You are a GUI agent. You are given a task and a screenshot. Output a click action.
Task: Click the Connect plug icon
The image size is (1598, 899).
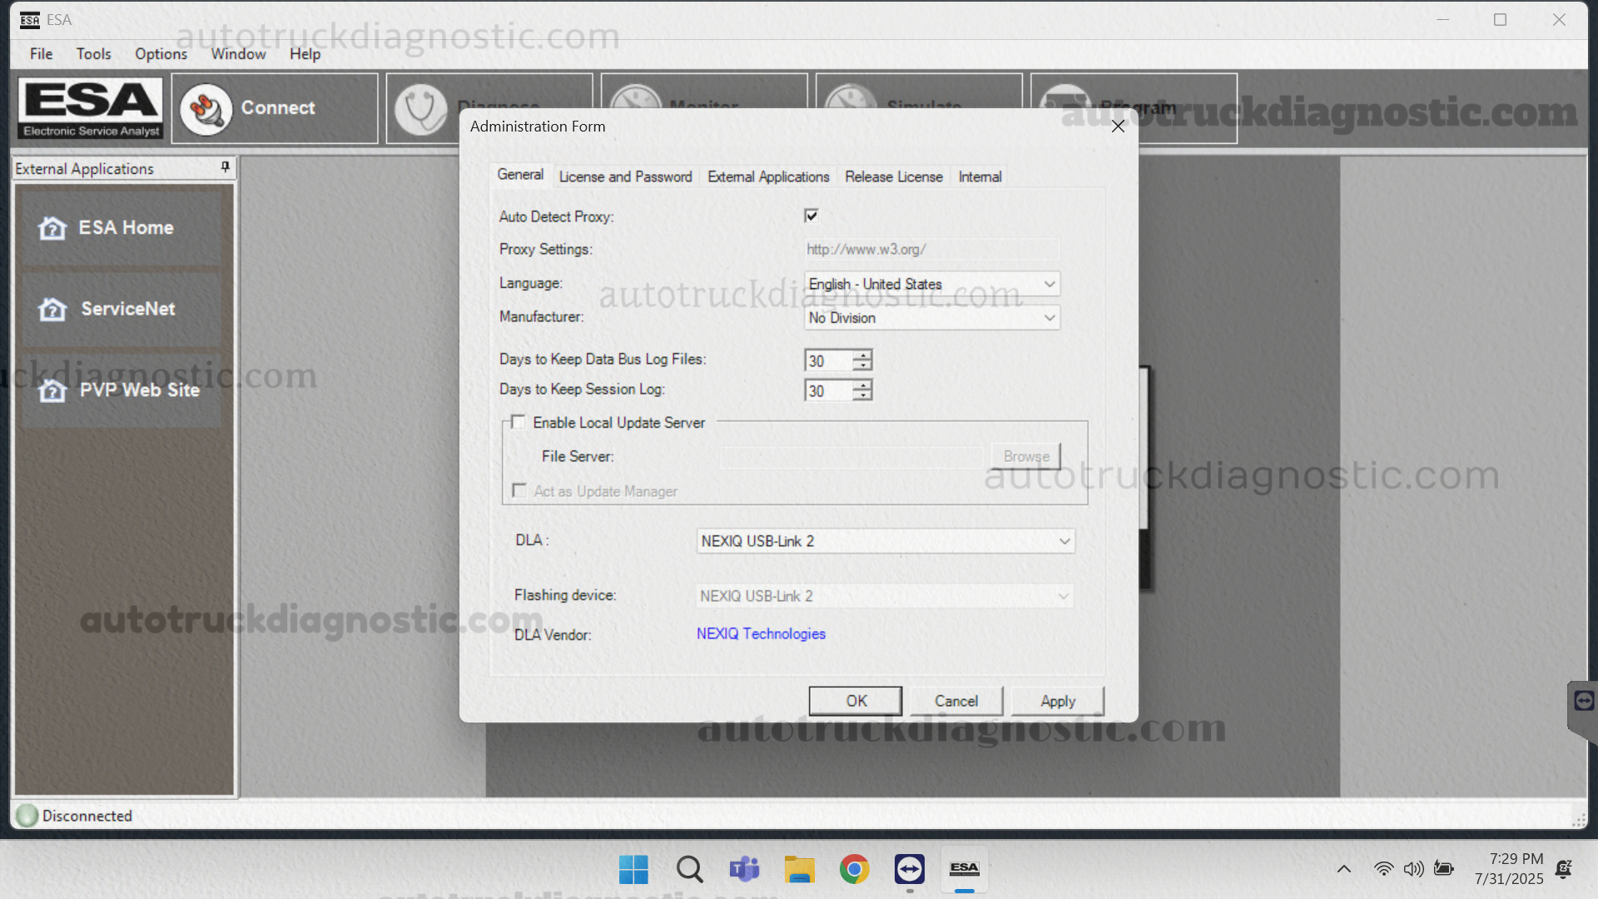pos(206,109)
